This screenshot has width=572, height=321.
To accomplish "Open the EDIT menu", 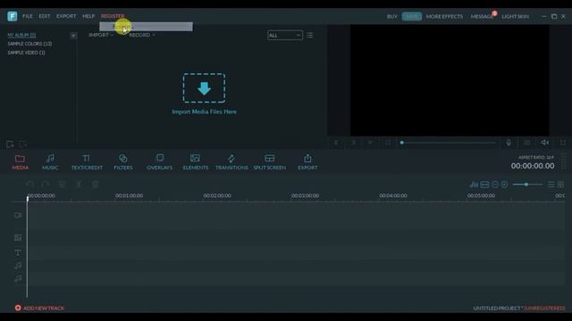I will coord(45,16).
